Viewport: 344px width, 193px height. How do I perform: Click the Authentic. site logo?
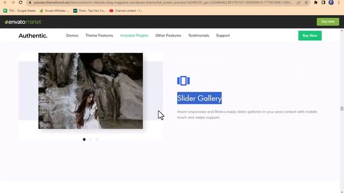(x=33, y=36)
